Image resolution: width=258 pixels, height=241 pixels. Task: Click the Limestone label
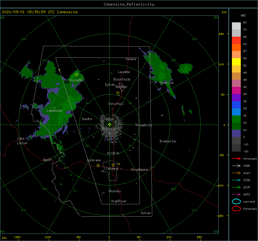(54, 111)
